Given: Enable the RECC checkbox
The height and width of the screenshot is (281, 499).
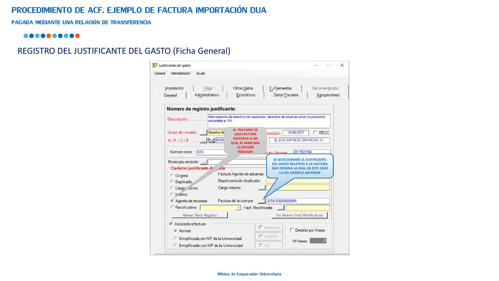Looking at the screenshot, I should click(315, 133).
